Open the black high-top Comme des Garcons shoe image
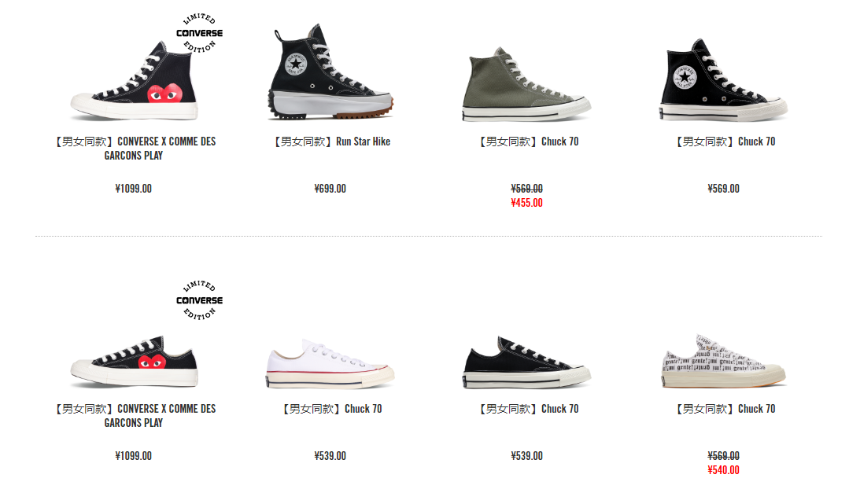 (x=134, y=81)
